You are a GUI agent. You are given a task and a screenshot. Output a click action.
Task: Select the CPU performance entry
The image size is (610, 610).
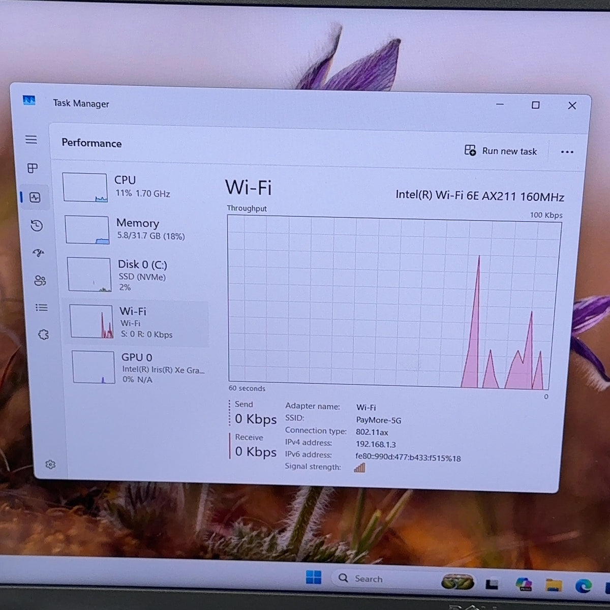pos(134,187)
